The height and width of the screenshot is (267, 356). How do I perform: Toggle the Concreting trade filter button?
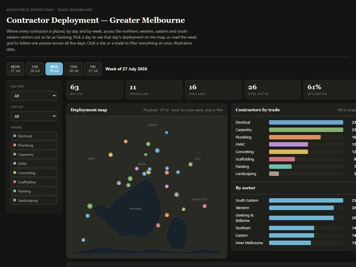pyautogui.click(x=34, y=173)
